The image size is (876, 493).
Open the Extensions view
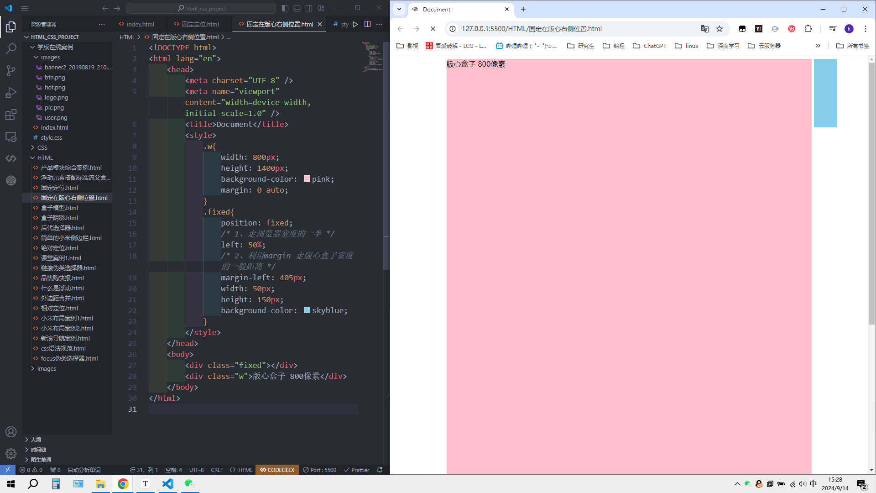(x=11, y=115)
